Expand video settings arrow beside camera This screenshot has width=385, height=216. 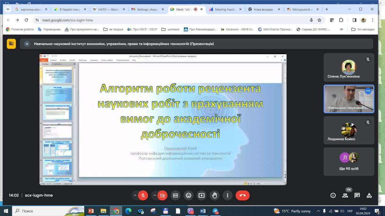[x=155, y=195]
